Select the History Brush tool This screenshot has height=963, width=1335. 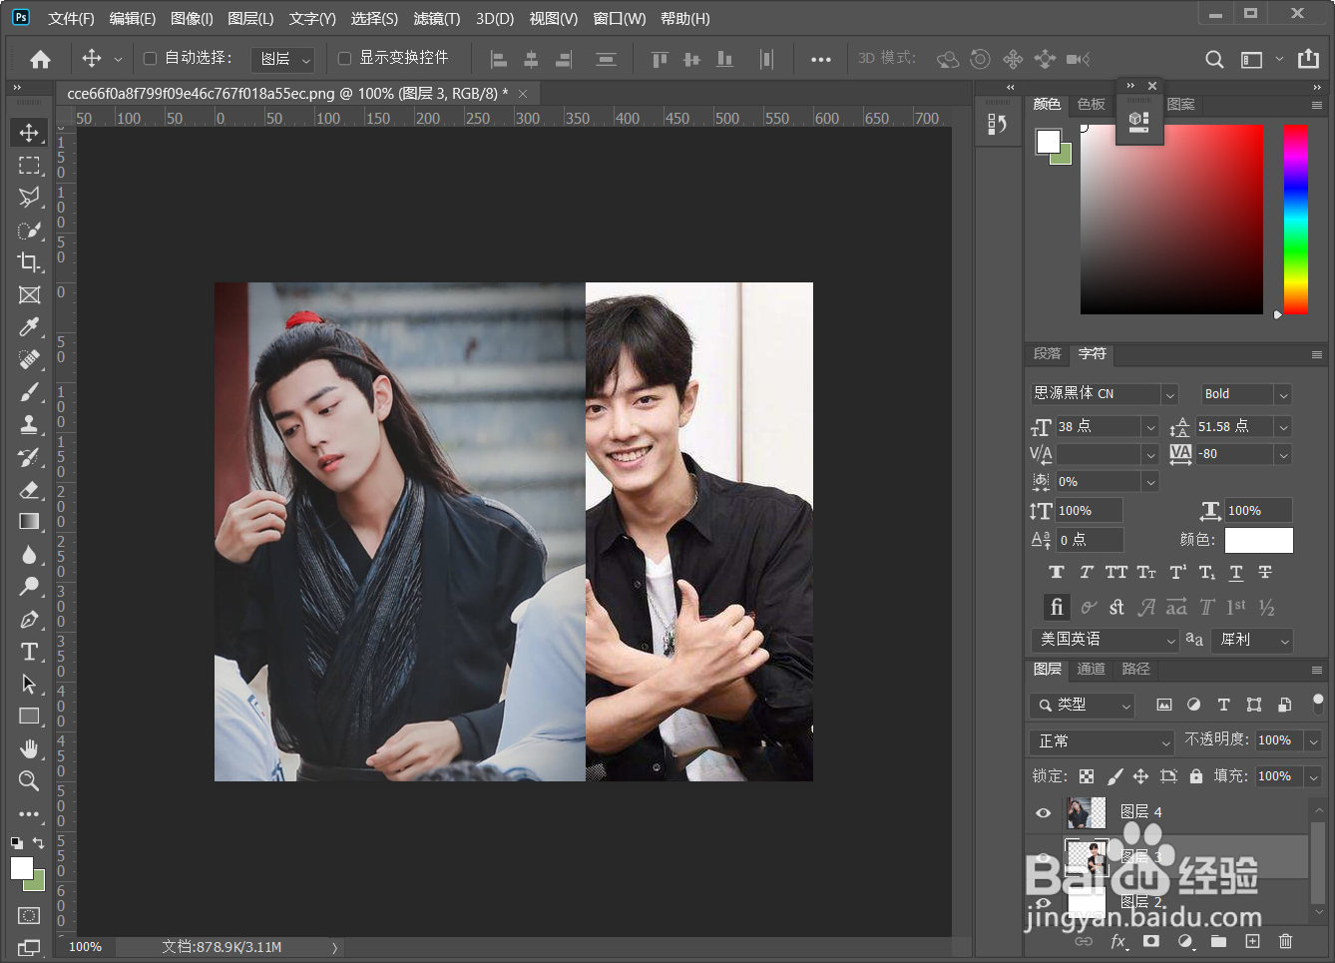tap(29, 456)
